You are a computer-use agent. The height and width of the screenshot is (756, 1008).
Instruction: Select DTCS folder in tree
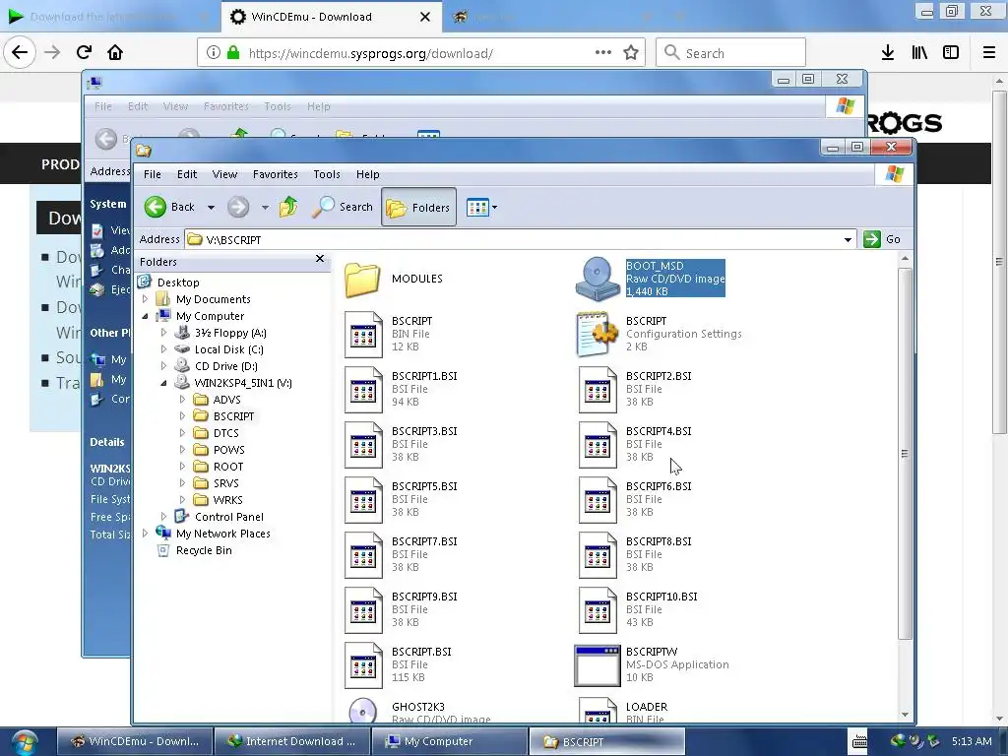[225, 433]
